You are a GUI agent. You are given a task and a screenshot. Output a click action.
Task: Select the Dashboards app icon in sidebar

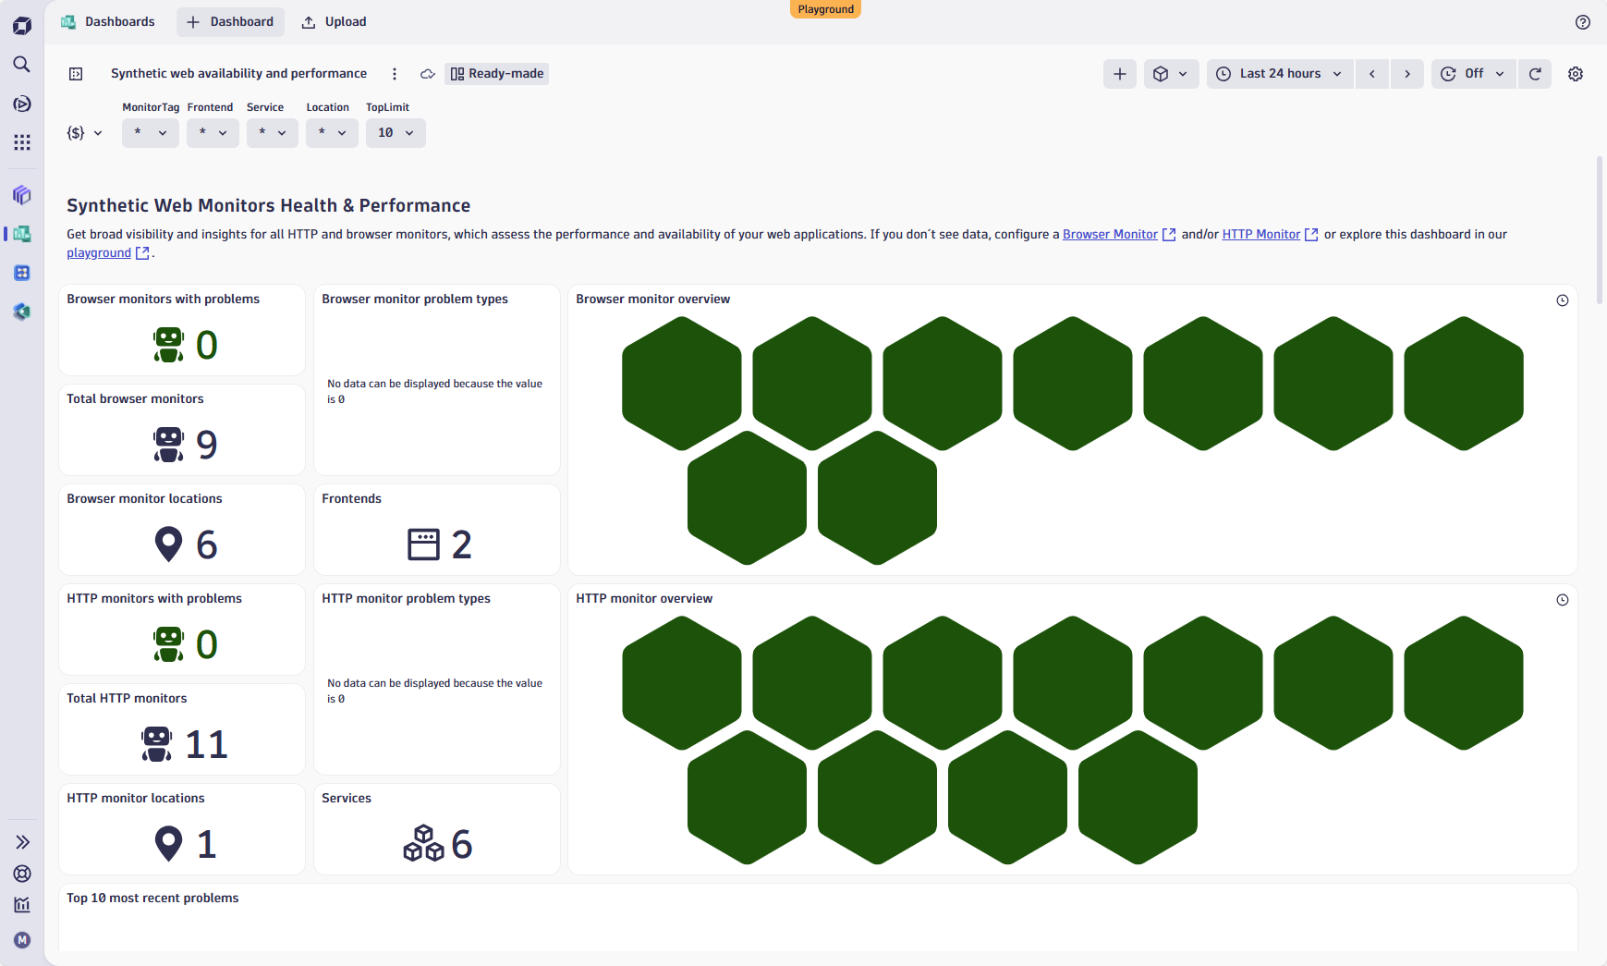point(21,234)
